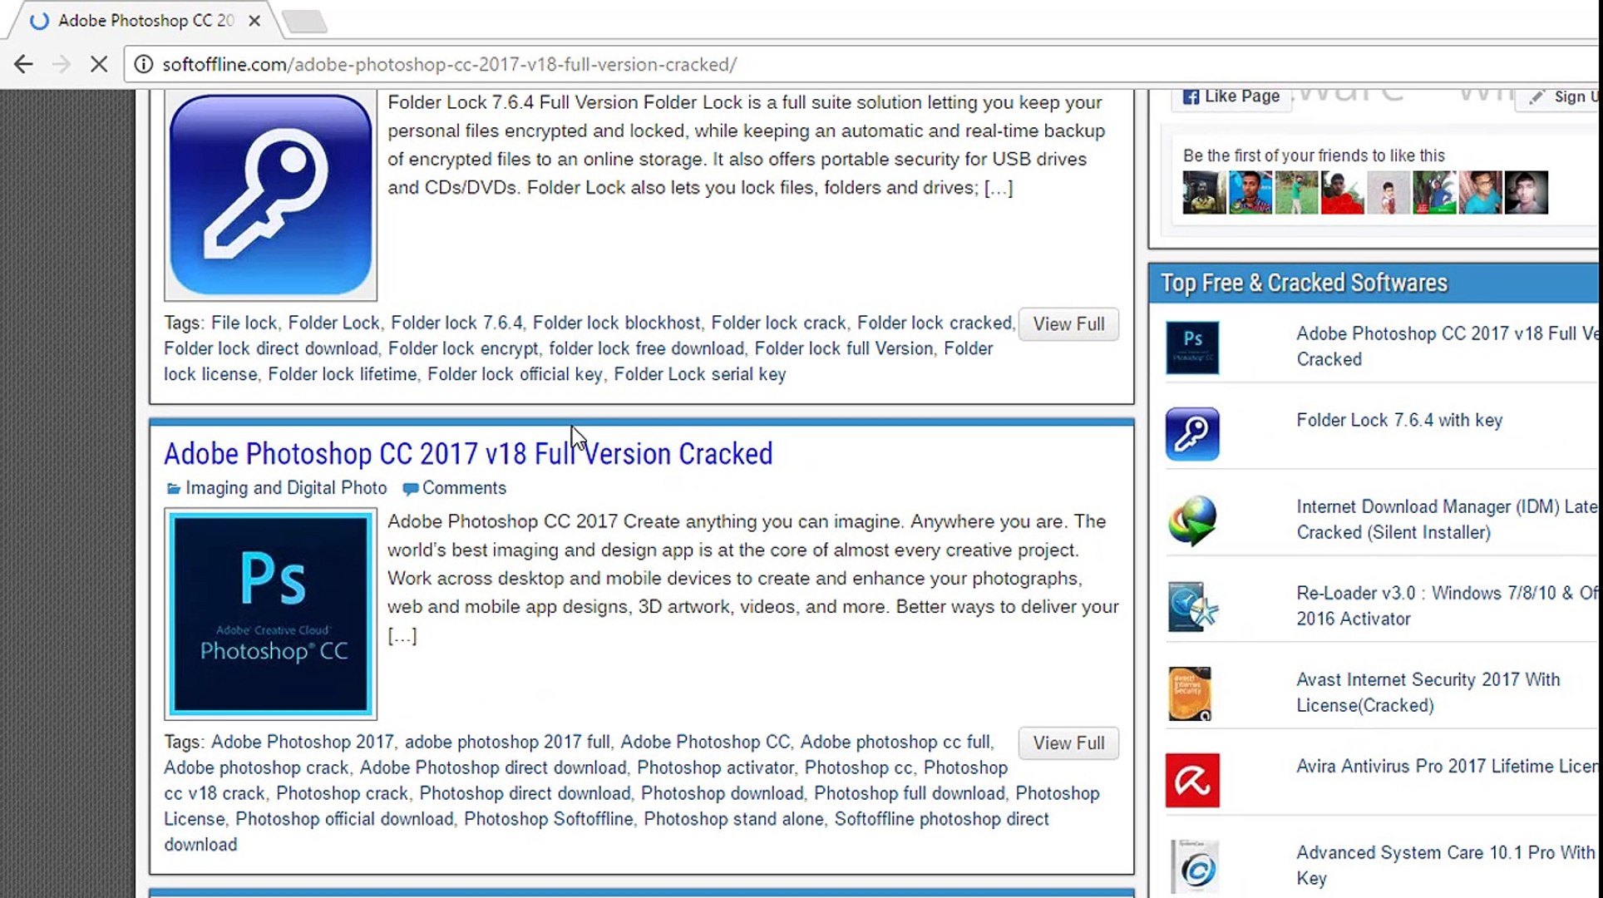Click the Folder Lock key thumbnail image
Viewport: 1603px width, 898px height.
(270, 195)
